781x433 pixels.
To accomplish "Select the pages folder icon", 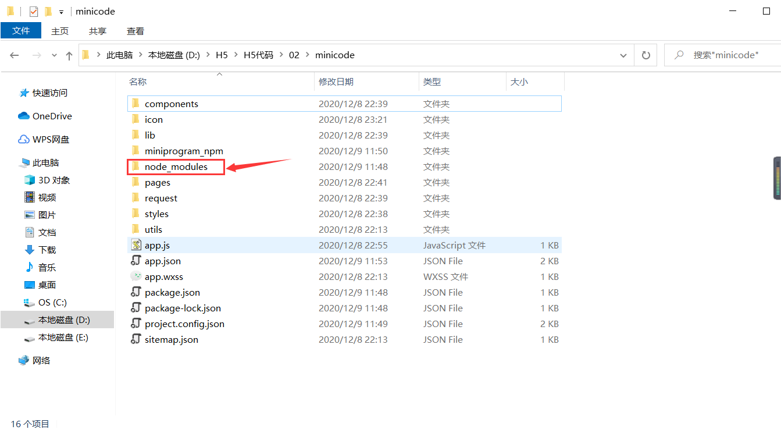I will [x=135, y=182].
